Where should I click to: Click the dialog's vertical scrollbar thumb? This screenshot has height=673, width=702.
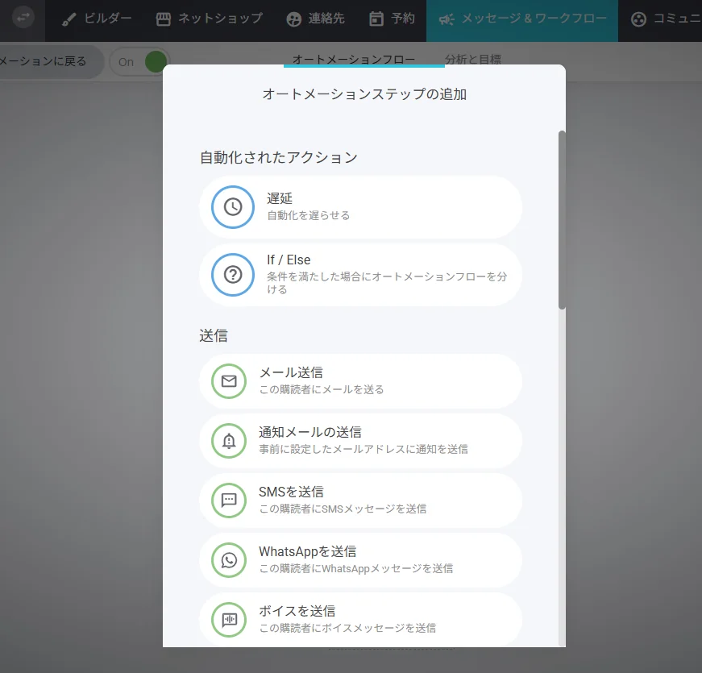click(562, 220)
